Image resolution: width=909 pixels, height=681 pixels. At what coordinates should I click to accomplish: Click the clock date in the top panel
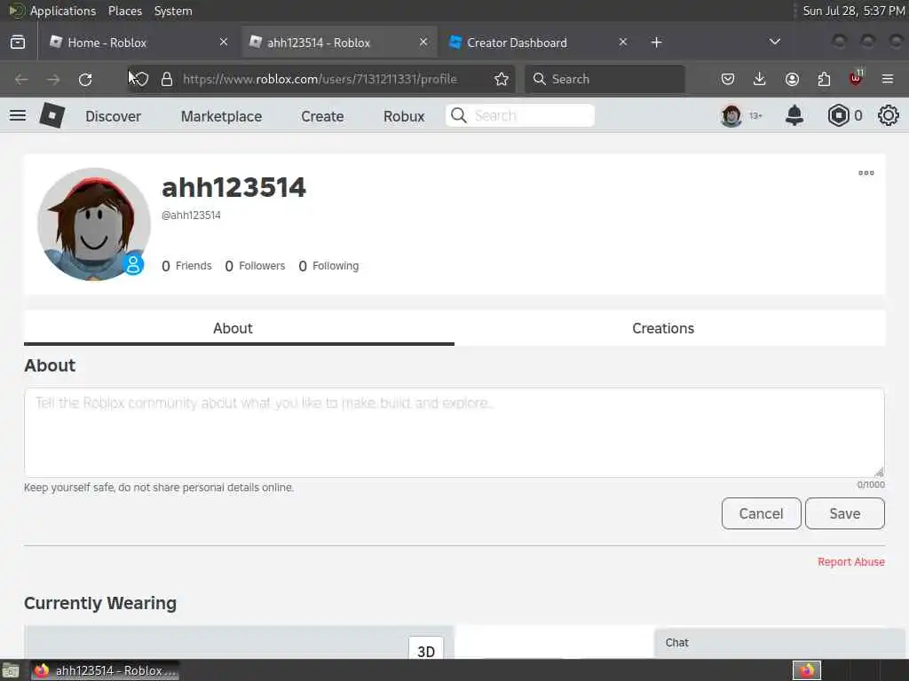coord(854,11)
